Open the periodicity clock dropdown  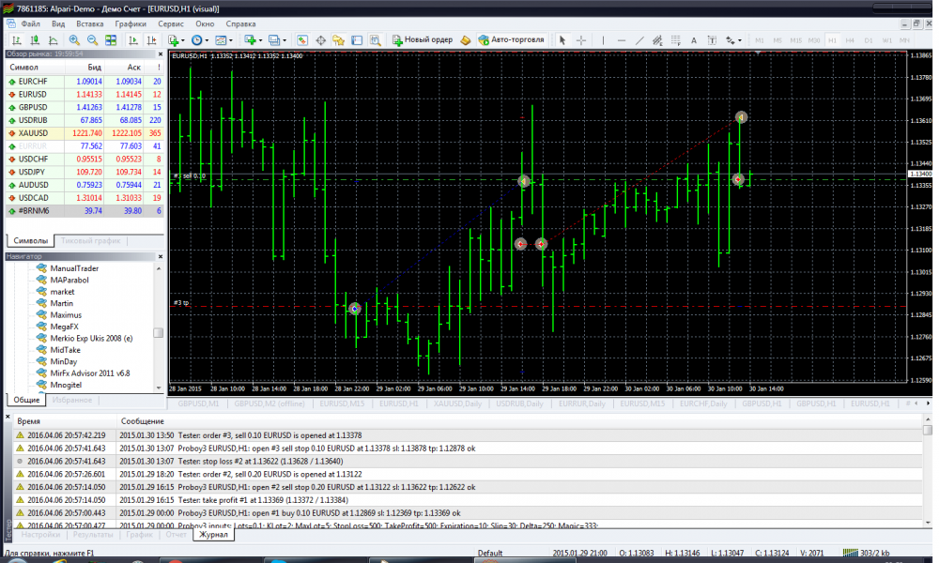(x=199, y=40)
